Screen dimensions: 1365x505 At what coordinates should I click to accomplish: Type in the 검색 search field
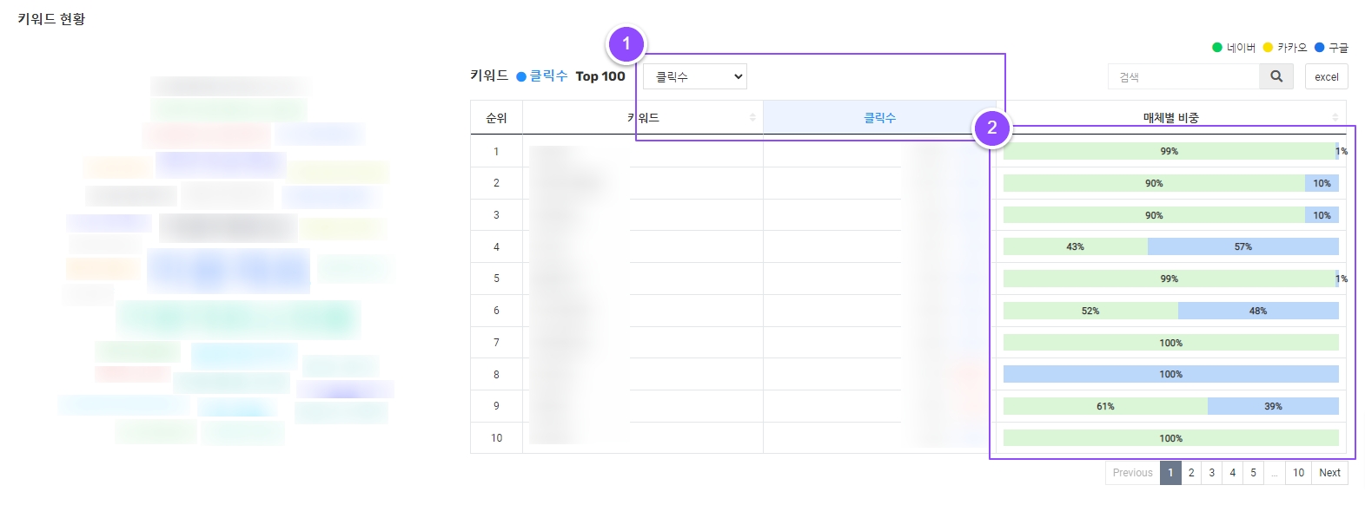[x=1183, y=76]
